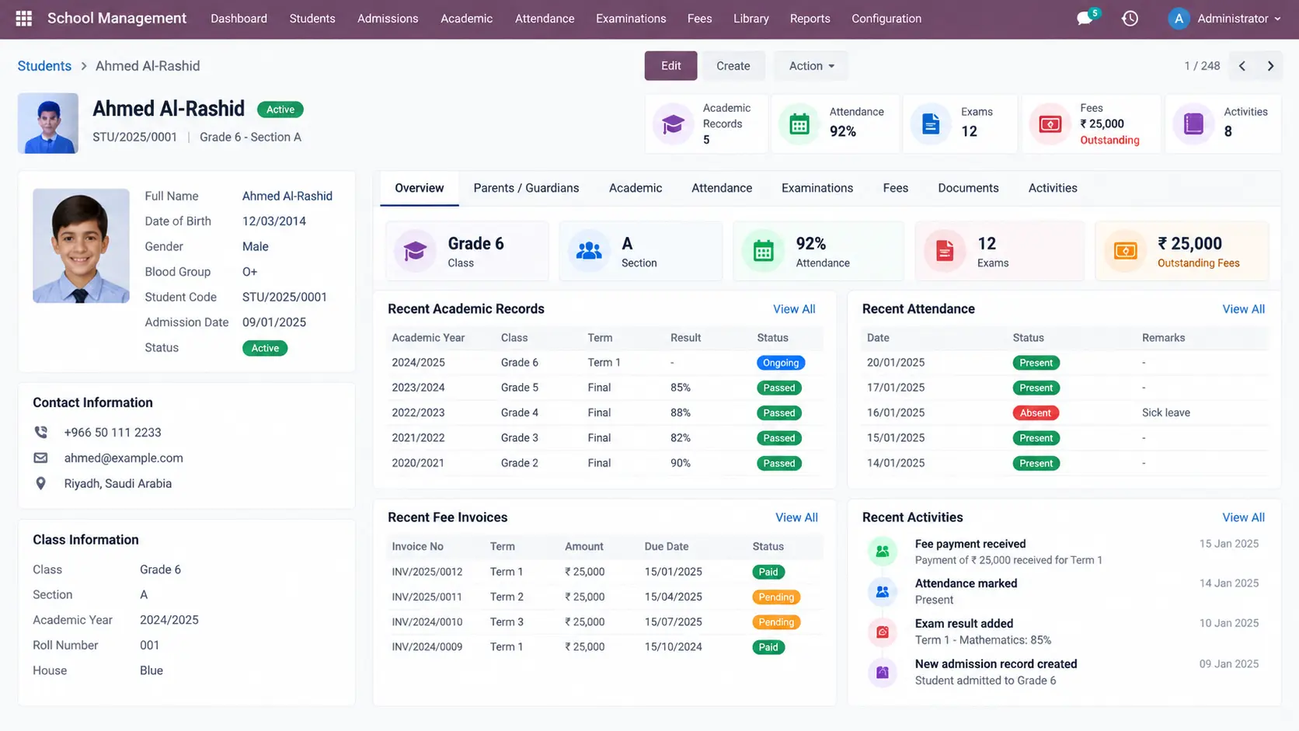This screenshot has height=731, width=1299.
Task: Open the chat messages icon
Action: [x=1085, y=18]
